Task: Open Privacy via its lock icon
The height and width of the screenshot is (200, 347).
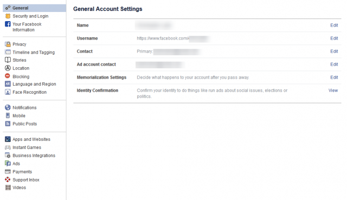Action: (8, 44)
